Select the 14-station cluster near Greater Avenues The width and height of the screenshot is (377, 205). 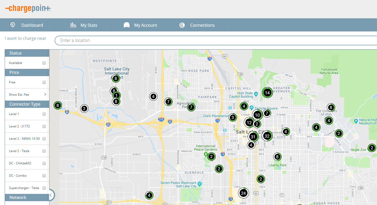point(267,93)
